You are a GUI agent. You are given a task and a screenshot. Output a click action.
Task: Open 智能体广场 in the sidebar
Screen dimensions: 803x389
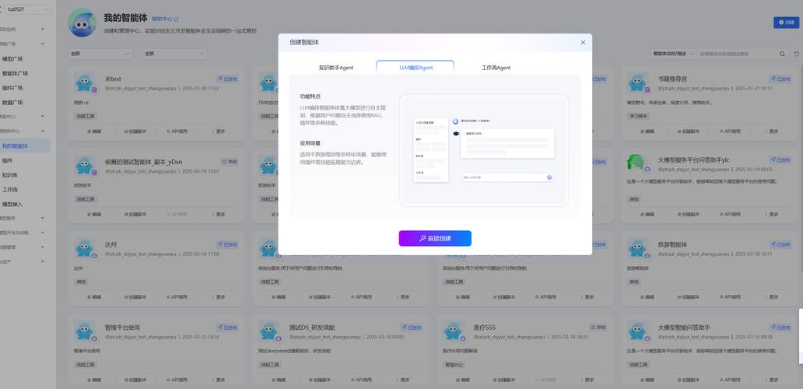[14, 73]
